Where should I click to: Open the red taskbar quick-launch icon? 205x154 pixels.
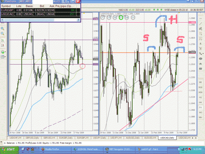[28, 149]
